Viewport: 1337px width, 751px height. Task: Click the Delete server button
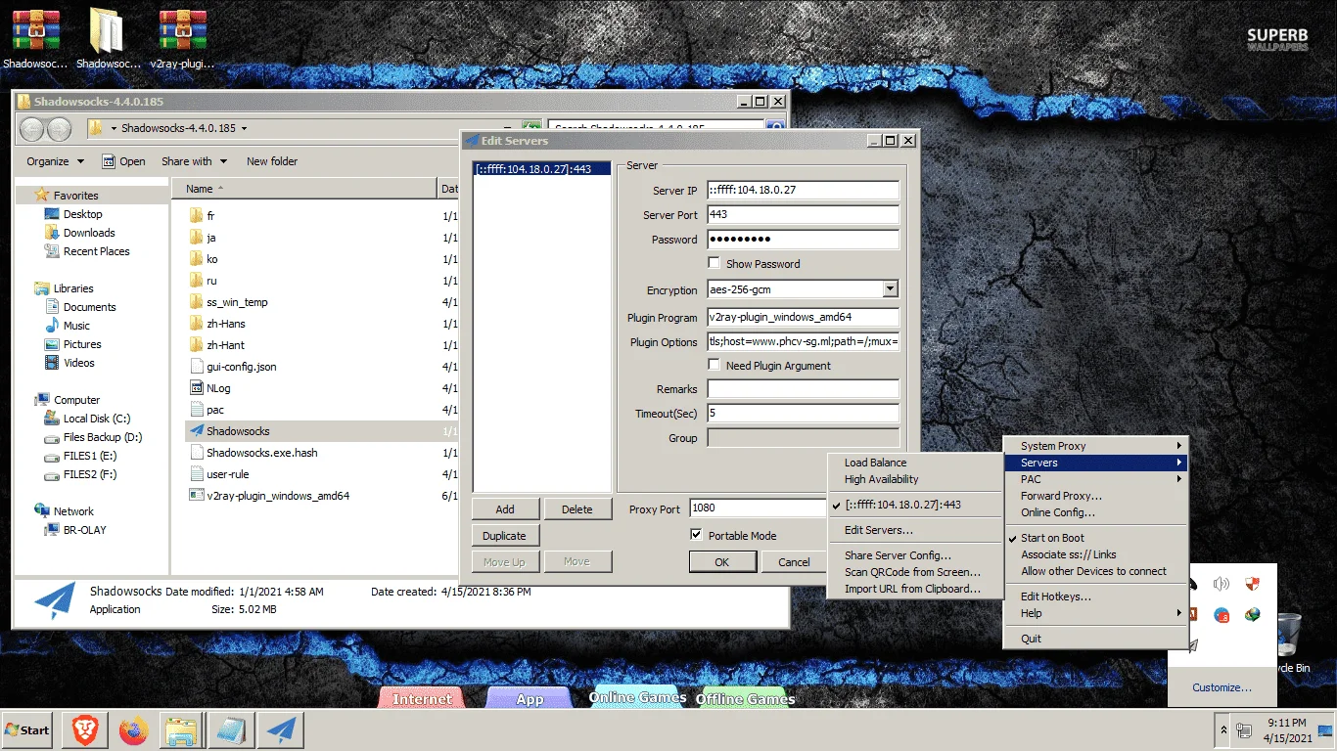(577, 508)
